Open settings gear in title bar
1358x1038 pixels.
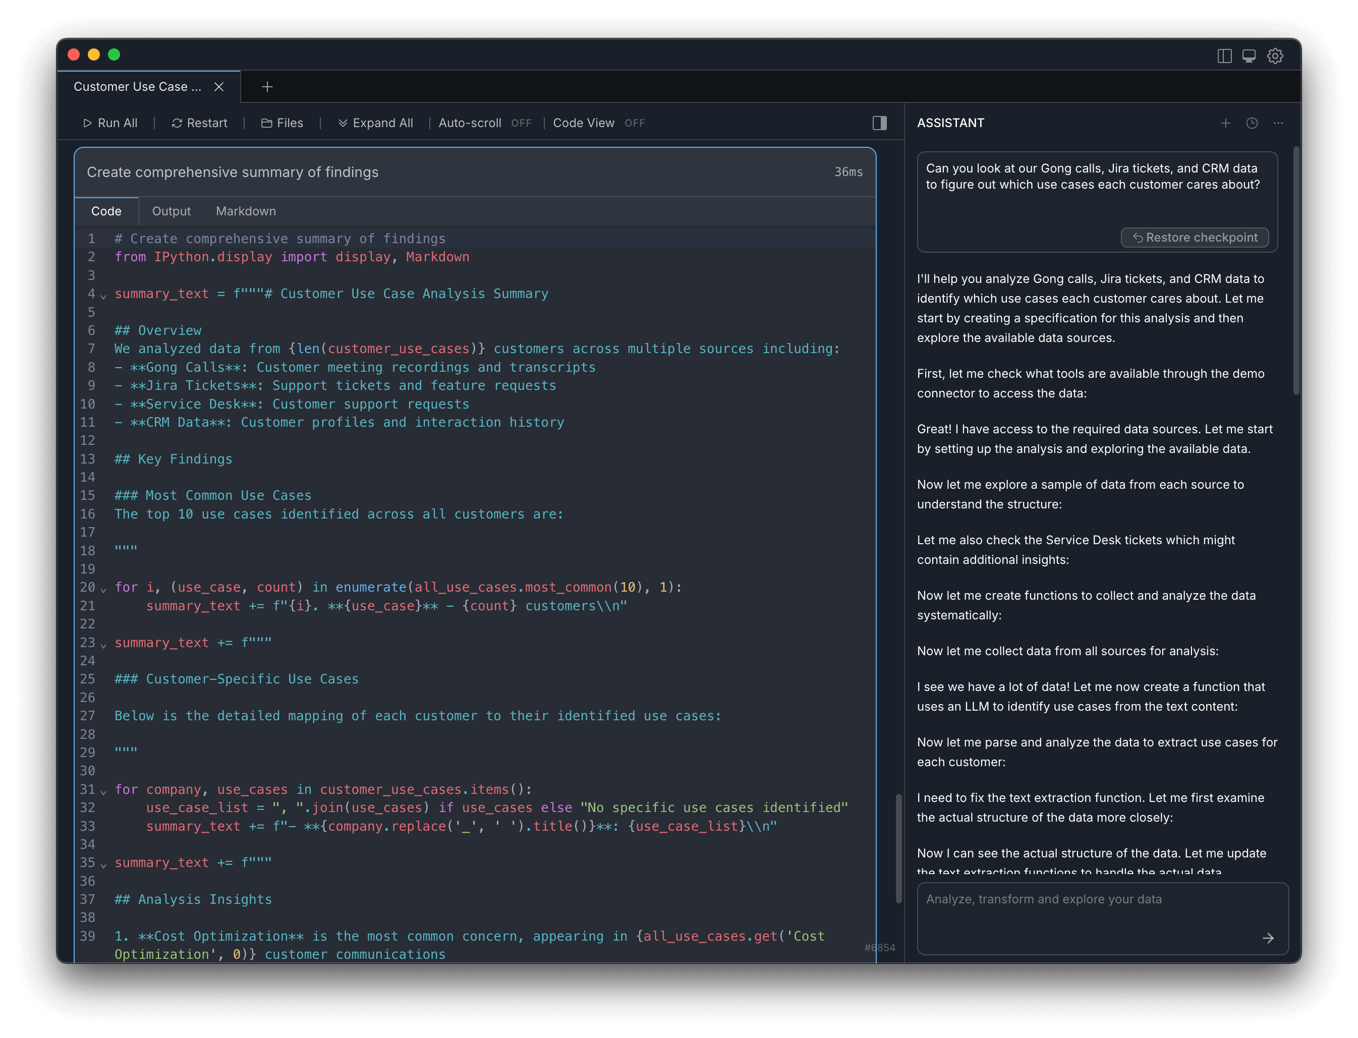pyautogui.click(x=1275, y=55)
